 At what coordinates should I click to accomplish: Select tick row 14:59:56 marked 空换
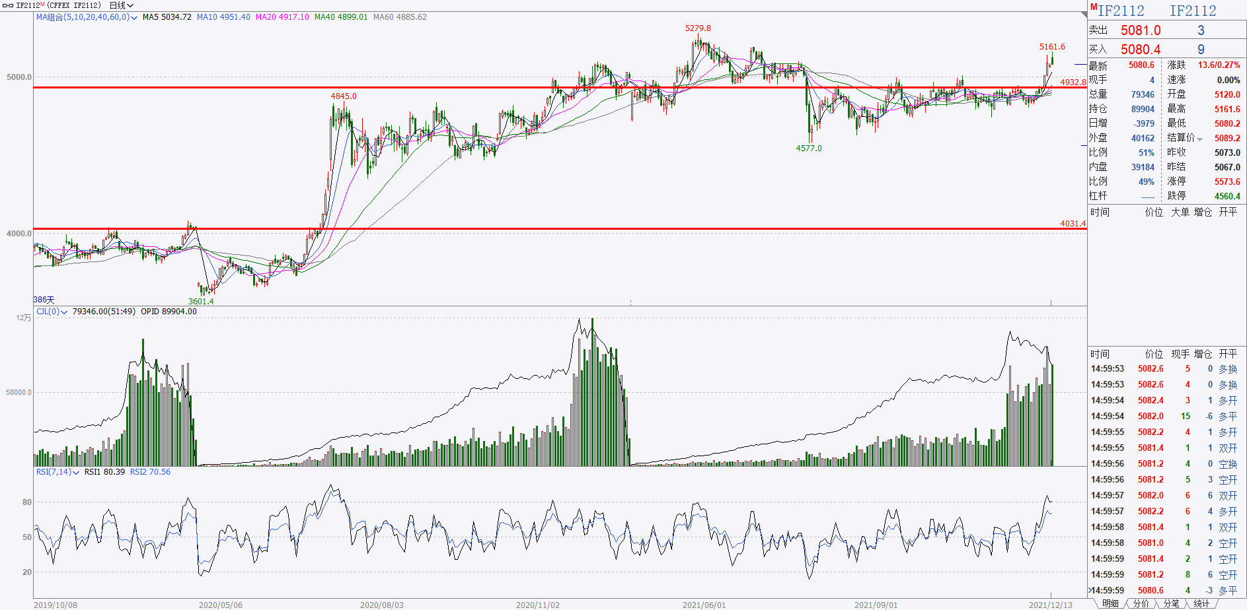click(x=1166, y=464)
